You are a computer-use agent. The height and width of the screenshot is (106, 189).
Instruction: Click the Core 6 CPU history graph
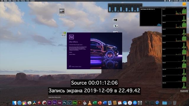(174, 45)
